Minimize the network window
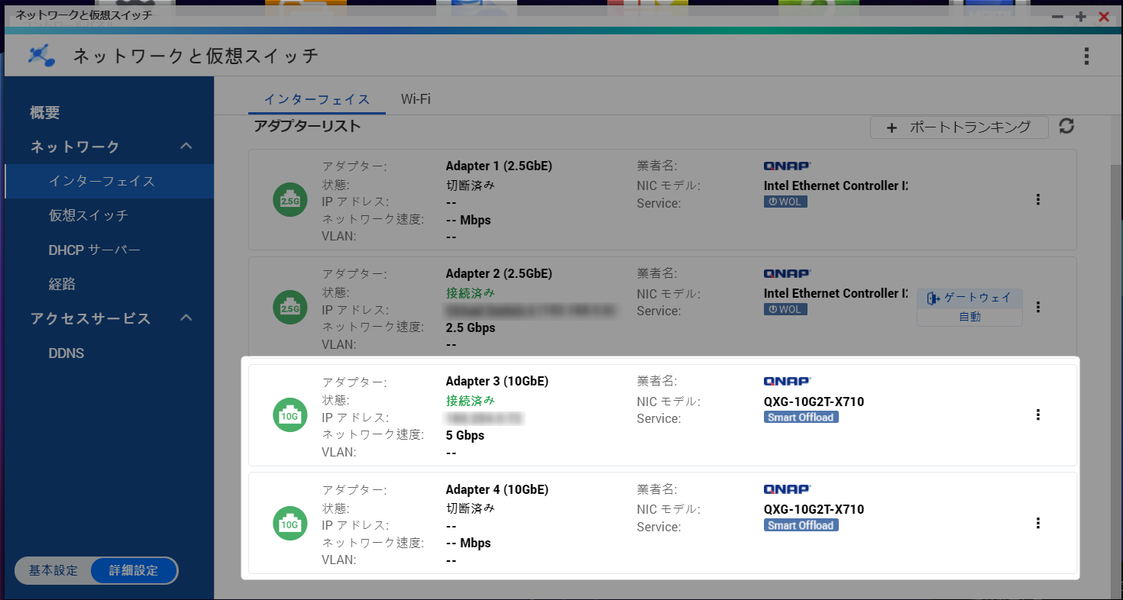This screenshot has width=1123, height=600. 1059,16
